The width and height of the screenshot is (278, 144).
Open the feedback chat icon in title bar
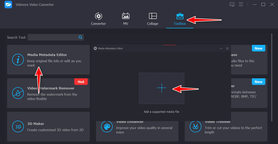coord(232,5)
